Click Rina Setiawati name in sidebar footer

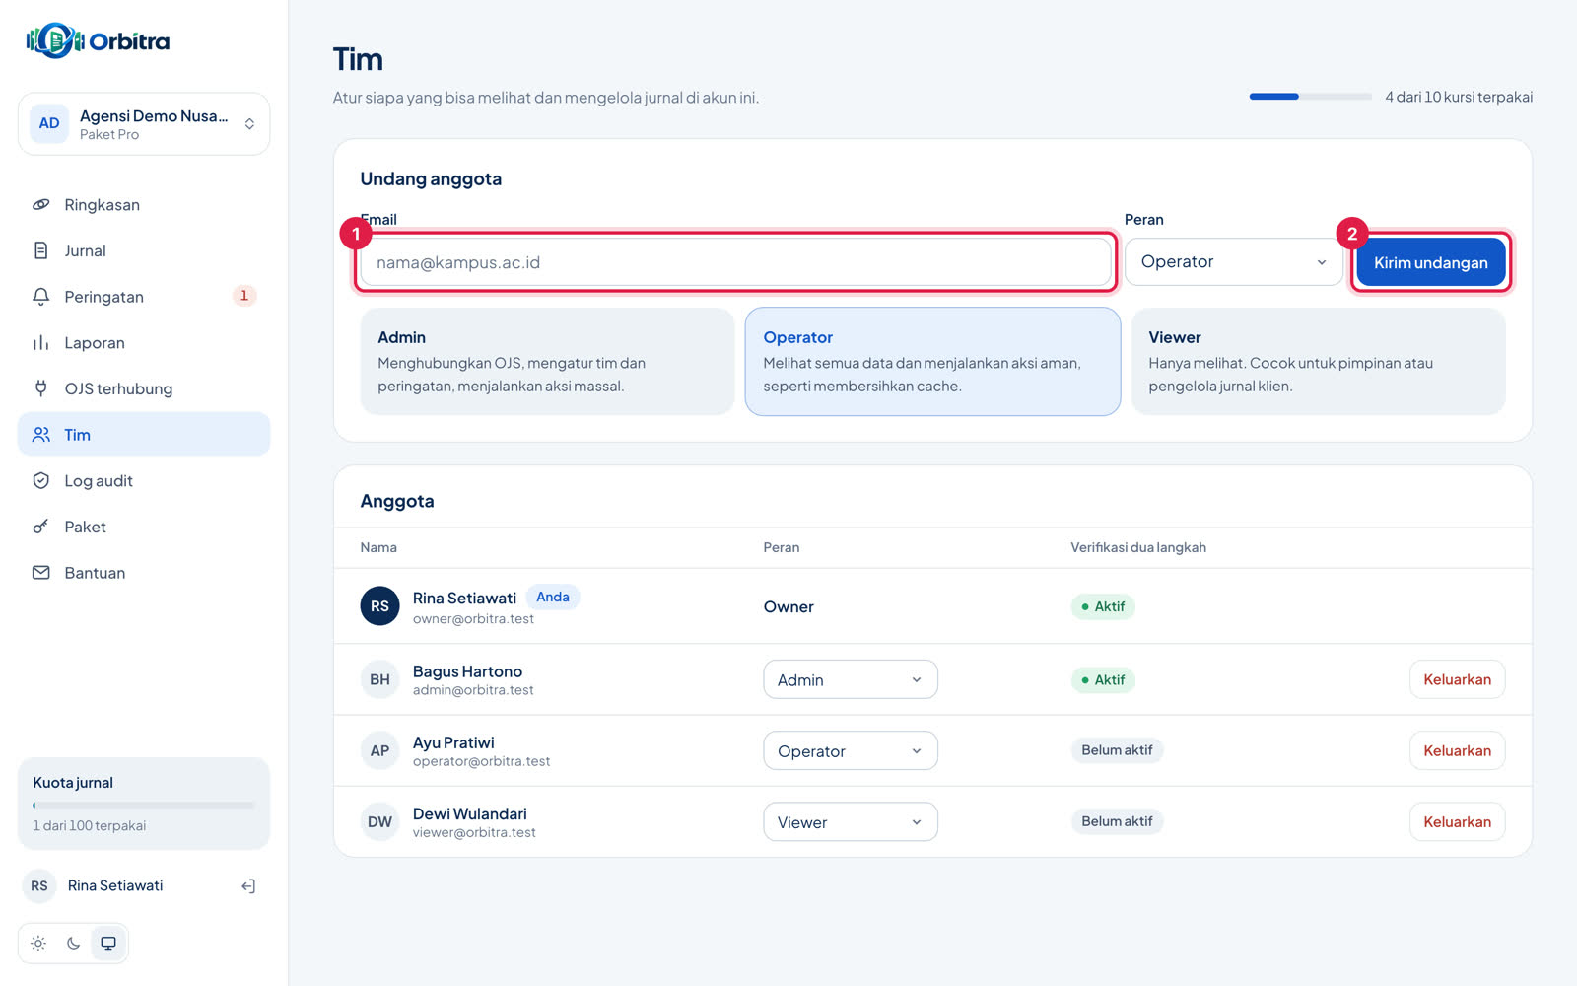[115, 886]
